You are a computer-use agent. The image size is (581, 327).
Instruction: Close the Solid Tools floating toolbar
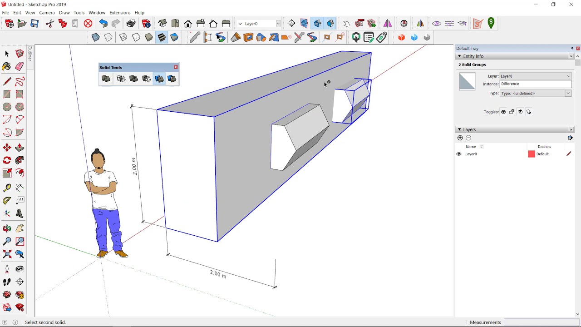point(176,67)
